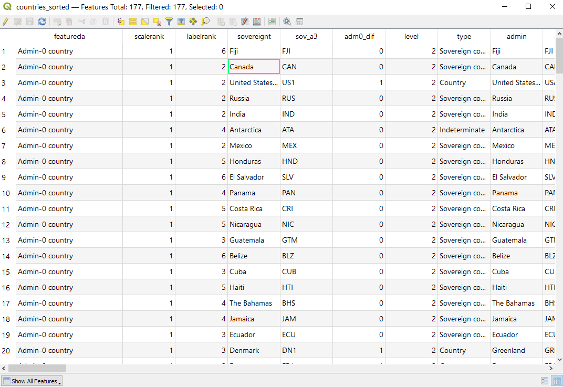Reload the table with refresh icon
This screenshot has width=563, height=387.
point(42,22)
